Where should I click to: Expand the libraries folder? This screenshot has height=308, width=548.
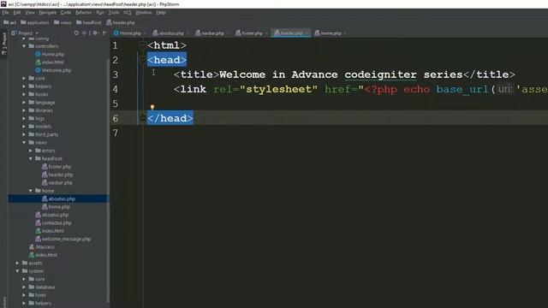[24, 110]
